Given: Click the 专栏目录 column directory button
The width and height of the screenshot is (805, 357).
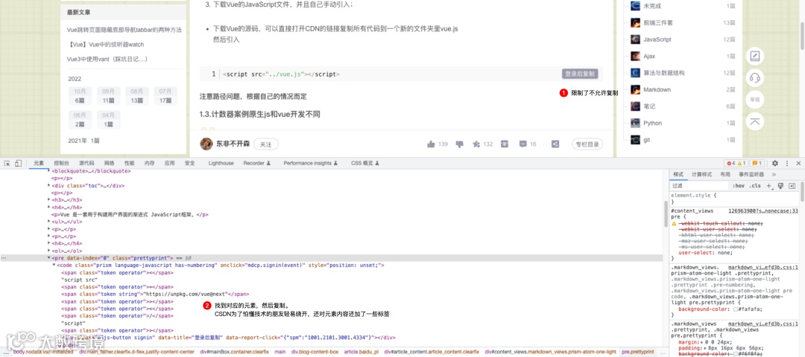Looking at the screenshot, I should click(x=587, y=144).
